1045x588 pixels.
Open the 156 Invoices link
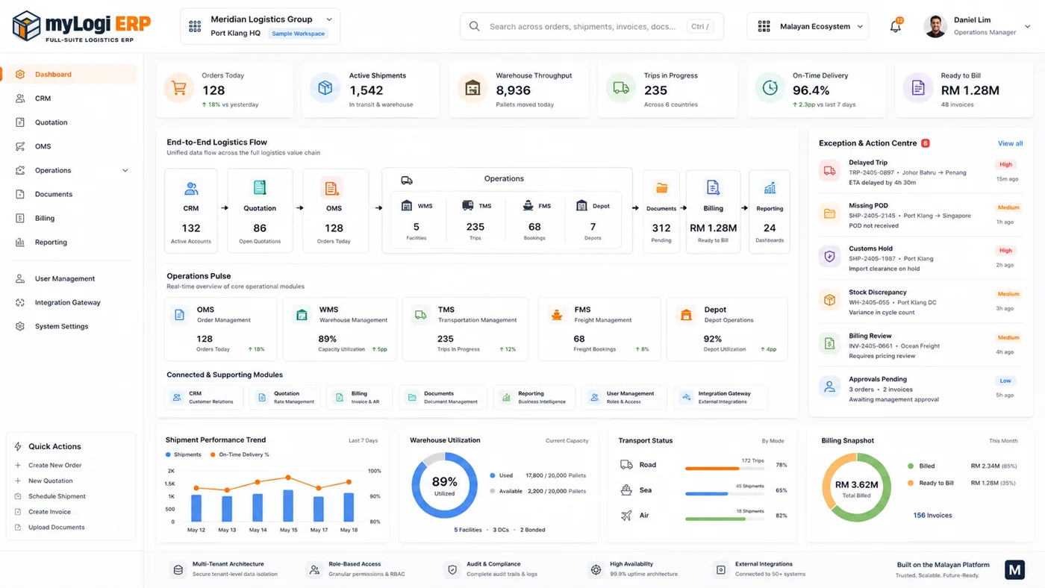932,515
